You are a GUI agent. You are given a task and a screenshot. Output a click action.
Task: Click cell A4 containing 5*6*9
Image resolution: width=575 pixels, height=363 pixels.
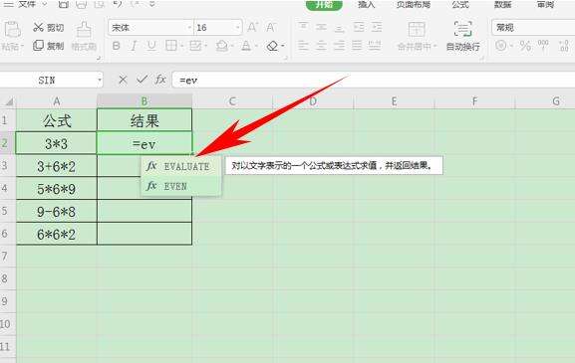(57, 189)
